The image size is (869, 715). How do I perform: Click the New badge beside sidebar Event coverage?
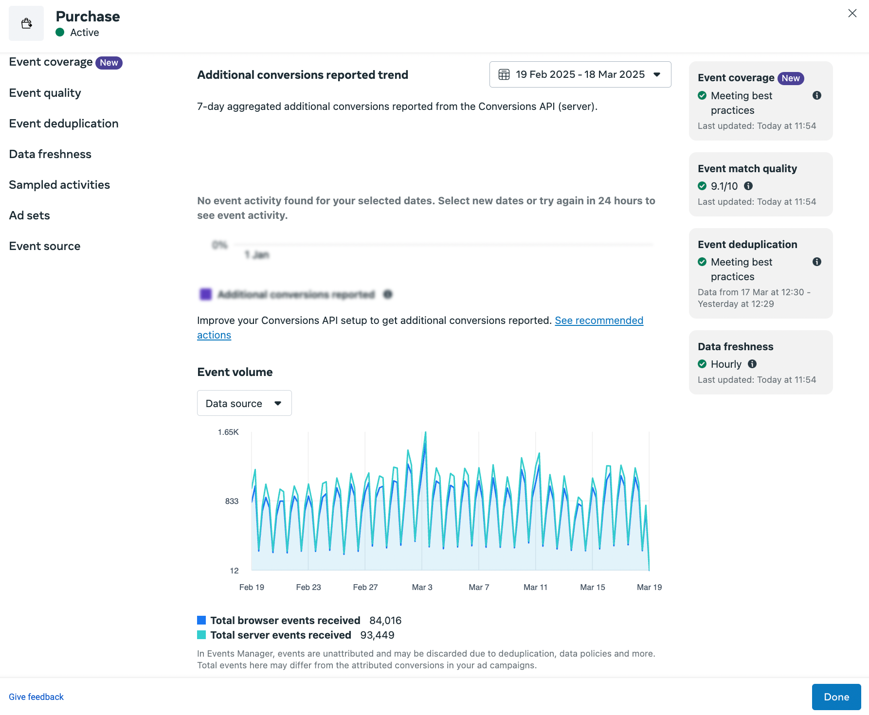click(109, 63)
